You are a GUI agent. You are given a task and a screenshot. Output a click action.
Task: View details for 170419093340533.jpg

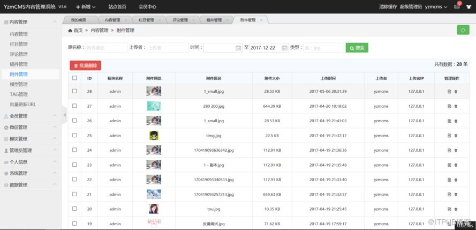[449, 180]
